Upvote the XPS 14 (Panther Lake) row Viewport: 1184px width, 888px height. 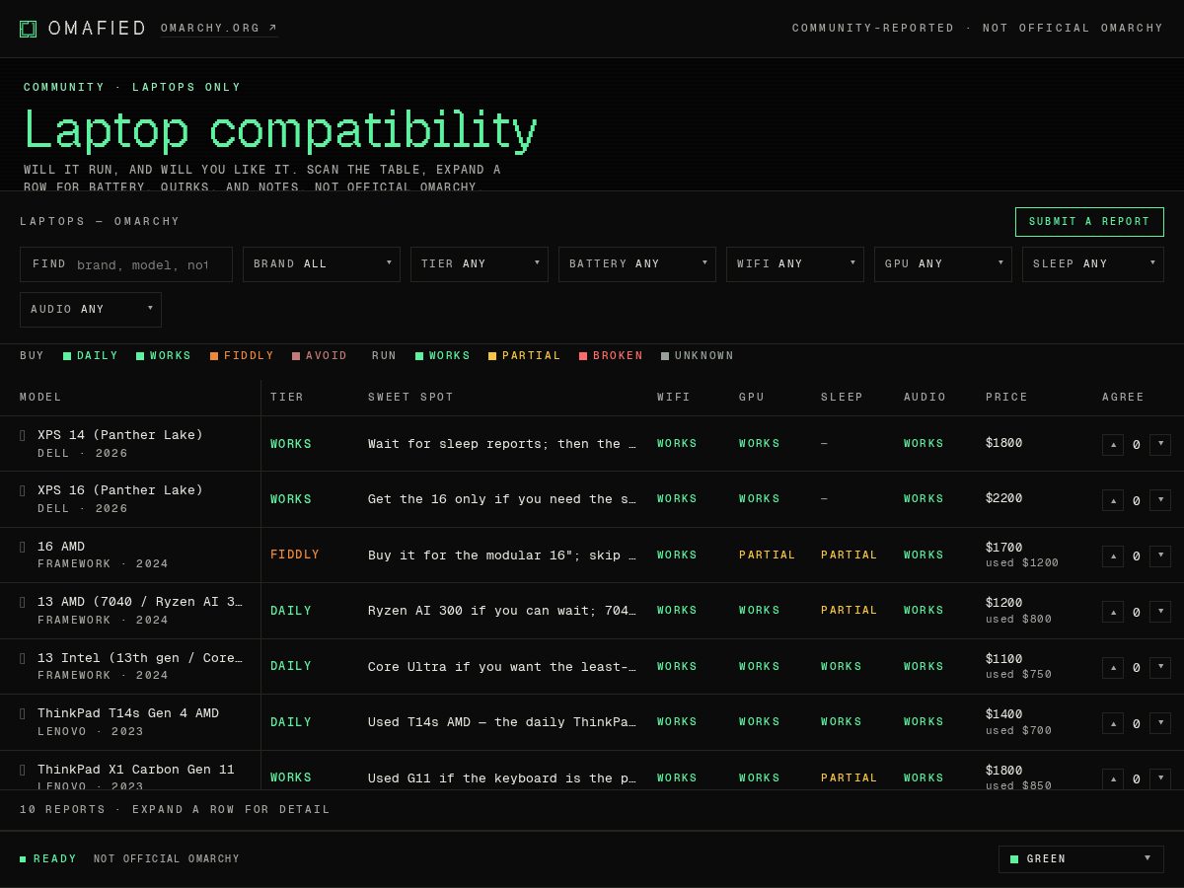tap(1113, 445)
